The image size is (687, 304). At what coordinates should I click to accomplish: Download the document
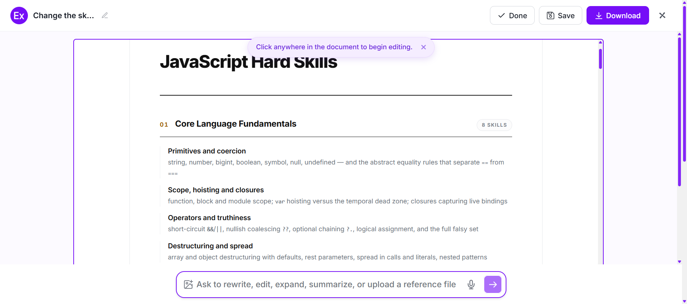(618, 15)
